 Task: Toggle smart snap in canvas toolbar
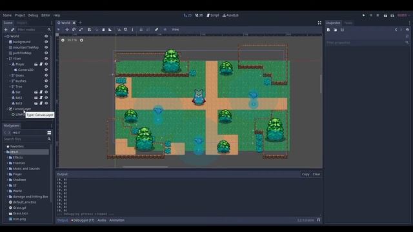119,30
